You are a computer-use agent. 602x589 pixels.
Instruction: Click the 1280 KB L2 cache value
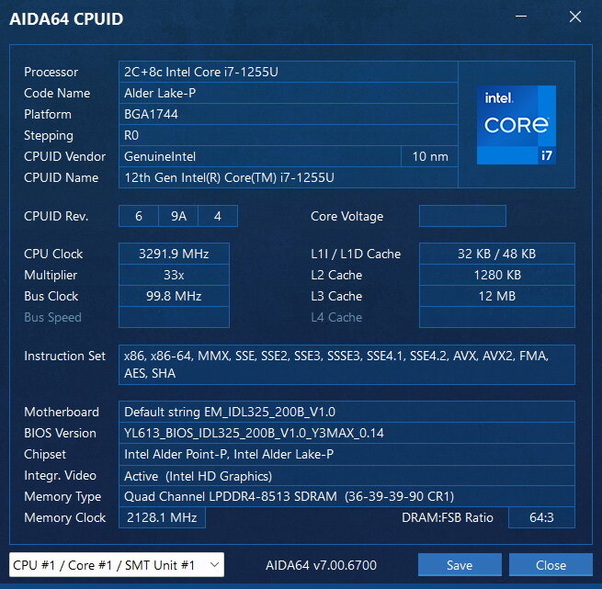pyautogui.click(x=497, y=275)
